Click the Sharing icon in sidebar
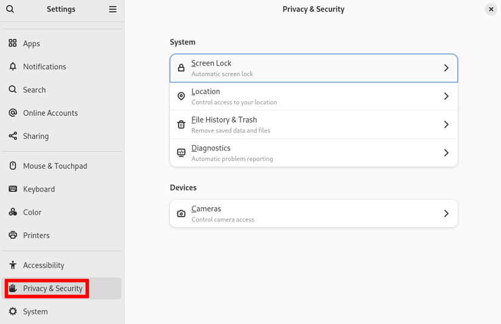This screenshot has width=501, height=324. coord(13,136)
